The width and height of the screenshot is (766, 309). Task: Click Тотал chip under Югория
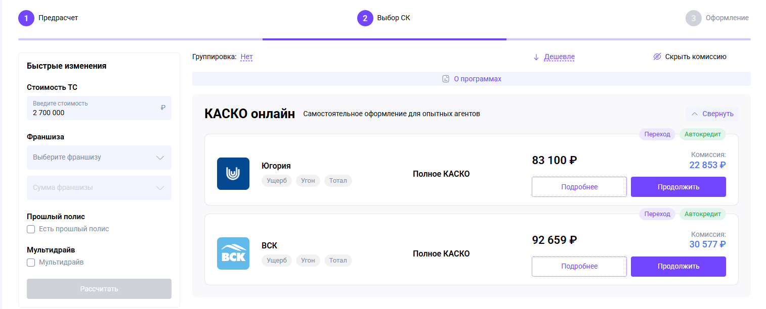338,181
